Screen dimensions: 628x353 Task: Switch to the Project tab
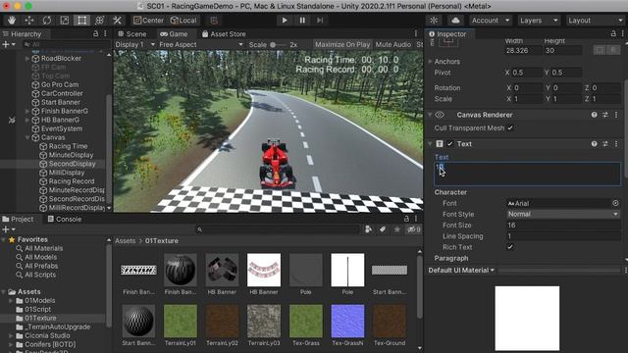18,220
